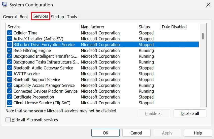Click the Cancel button
Image resolution: width=214 pixels, height=139 pixels.
(136, 133)
